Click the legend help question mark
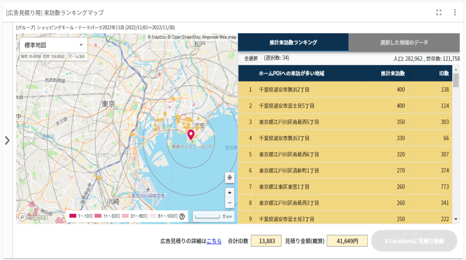This screenshot has height=260, width=466. 182,216
